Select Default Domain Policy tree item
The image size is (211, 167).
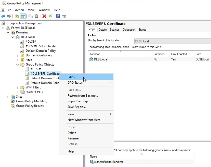coord(41,51)
